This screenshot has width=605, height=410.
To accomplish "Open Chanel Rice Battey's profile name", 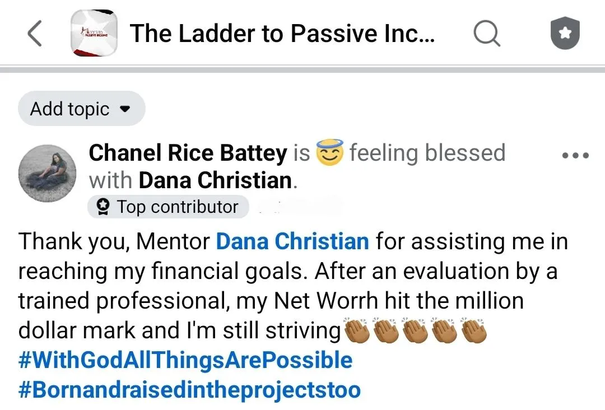I will (x=188, y=153).
